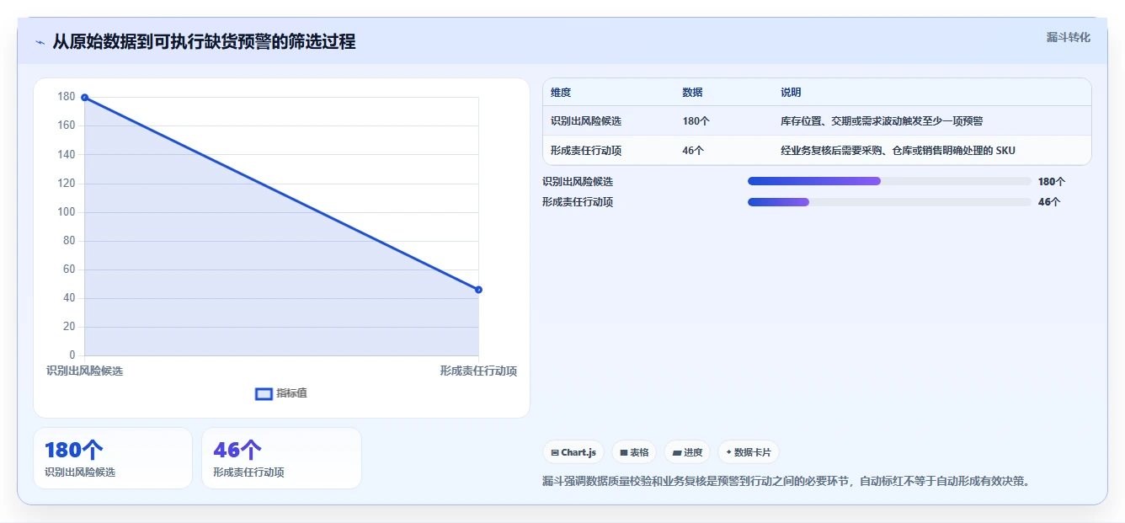This screenshot has width=1125, height=523.
Task: Click the 维度 column header
Action: pos(561,93)
